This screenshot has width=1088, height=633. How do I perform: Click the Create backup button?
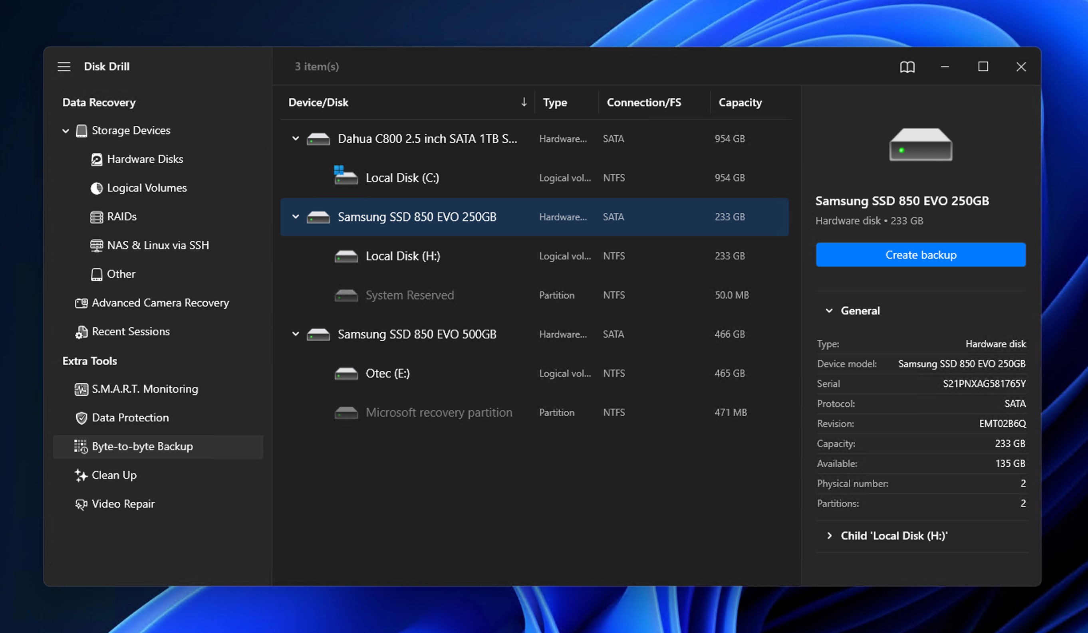(921, 255)
